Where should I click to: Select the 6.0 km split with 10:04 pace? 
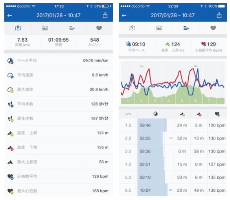[173, 190]
